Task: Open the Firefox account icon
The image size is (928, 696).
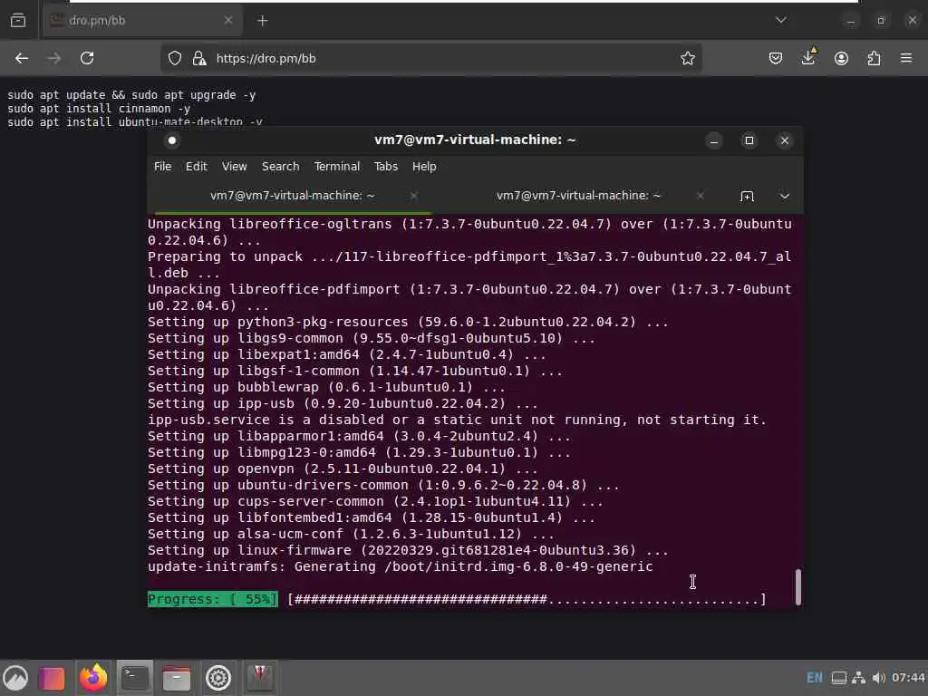Action: pos(841,58)
